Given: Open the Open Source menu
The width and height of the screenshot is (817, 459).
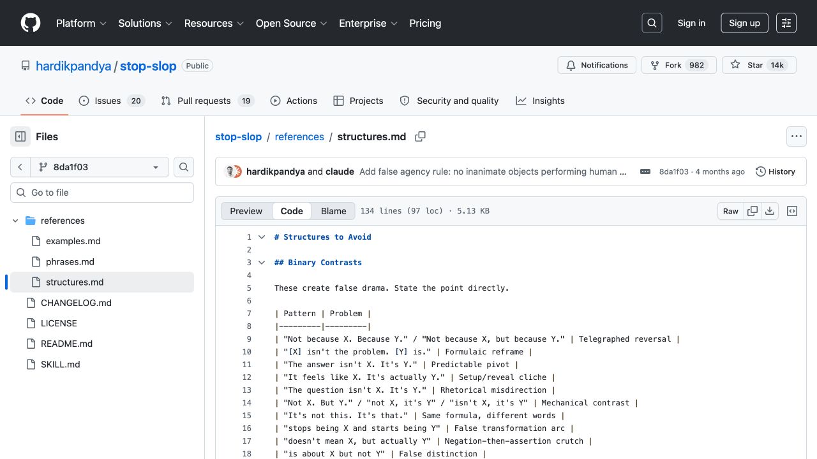Looking at the screenshot, I should (x=292, y=23).
